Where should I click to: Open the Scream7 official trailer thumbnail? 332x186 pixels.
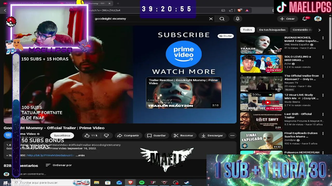click(261, 83)
